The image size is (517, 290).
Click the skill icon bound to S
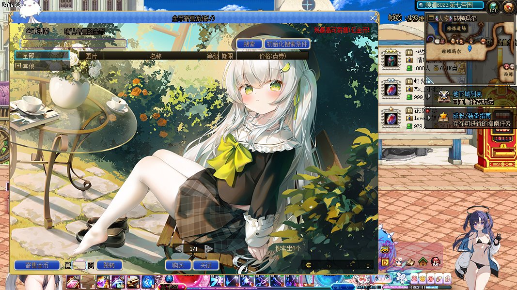[233, 281]
